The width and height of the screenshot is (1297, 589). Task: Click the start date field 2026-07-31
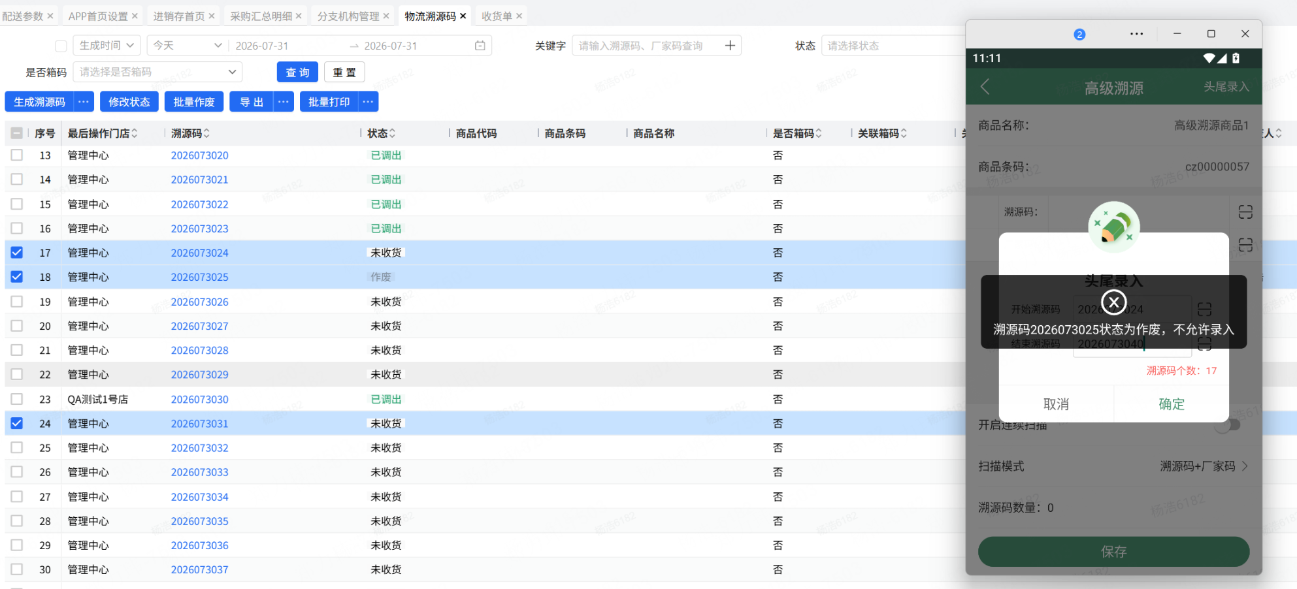(262, 46)
